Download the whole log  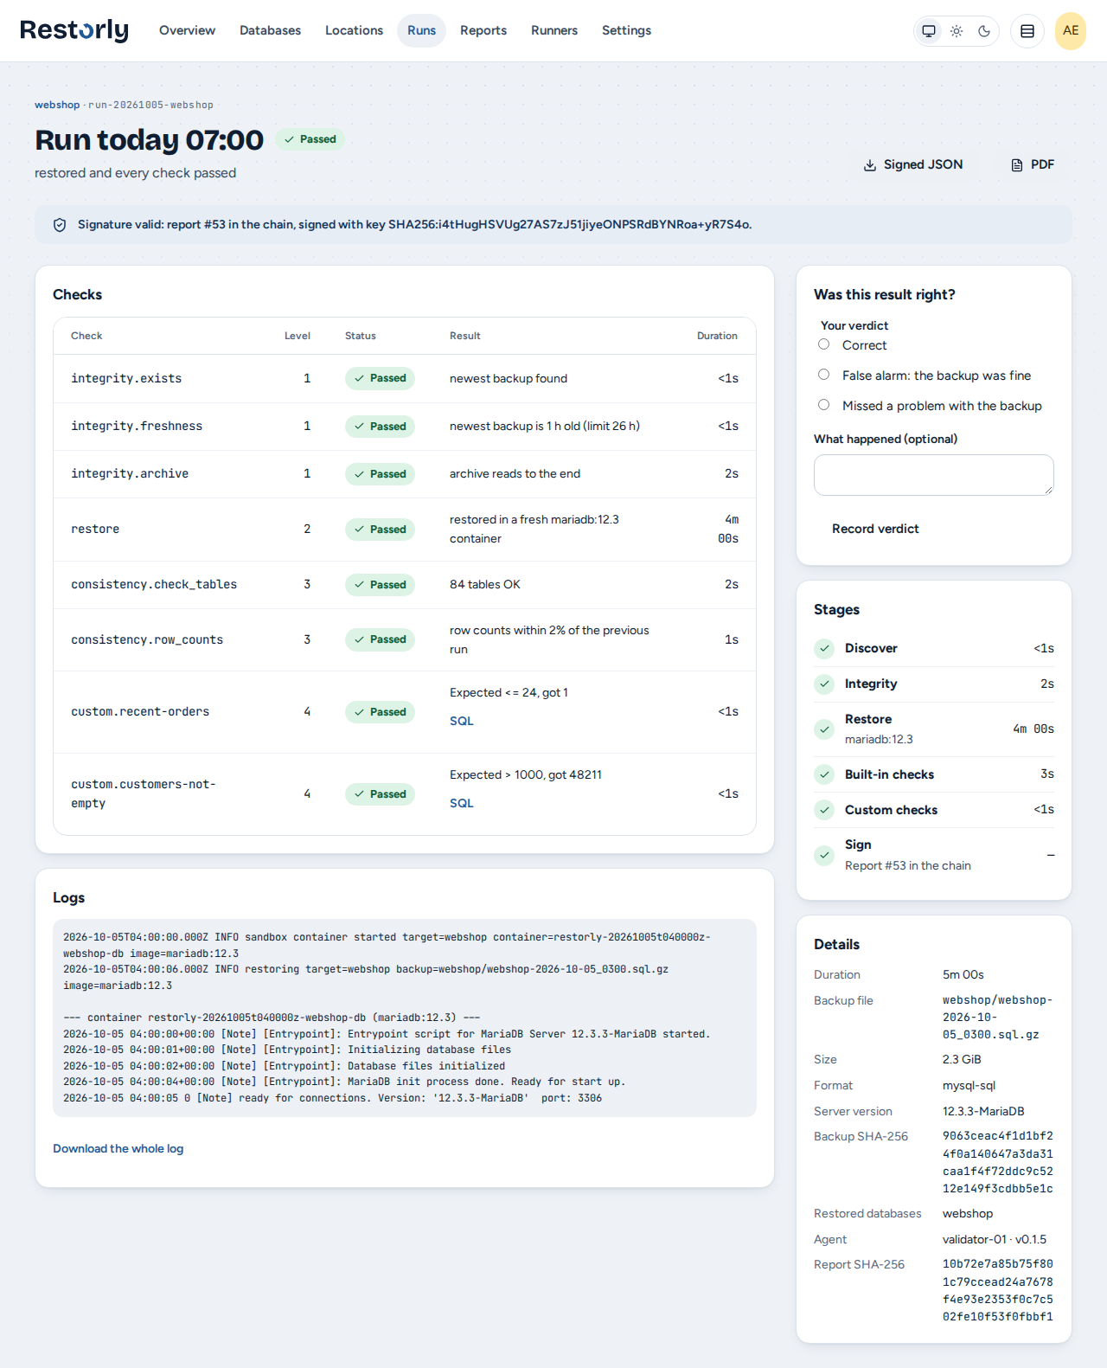[118, 1149]
